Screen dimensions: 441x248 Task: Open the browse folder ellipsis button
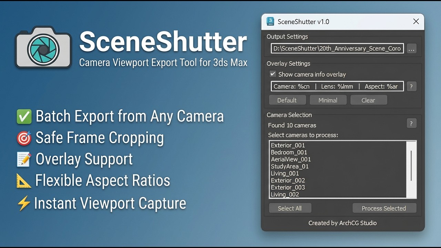[411, 49]
